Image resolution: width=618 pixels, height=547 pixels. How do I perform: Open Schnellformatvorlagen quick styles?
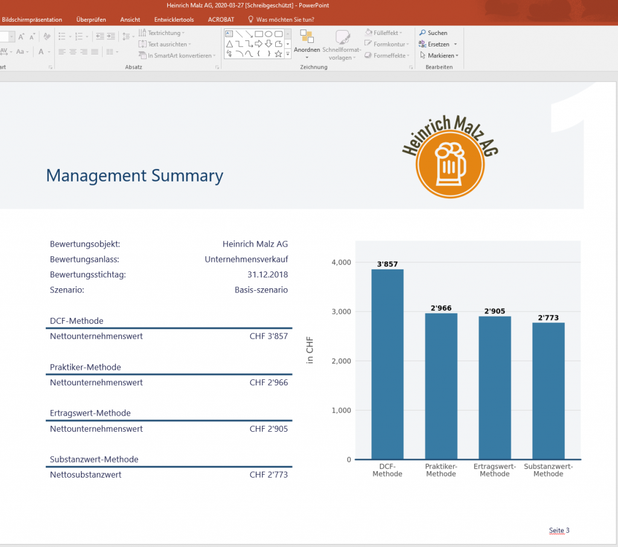tap(342, 45)
